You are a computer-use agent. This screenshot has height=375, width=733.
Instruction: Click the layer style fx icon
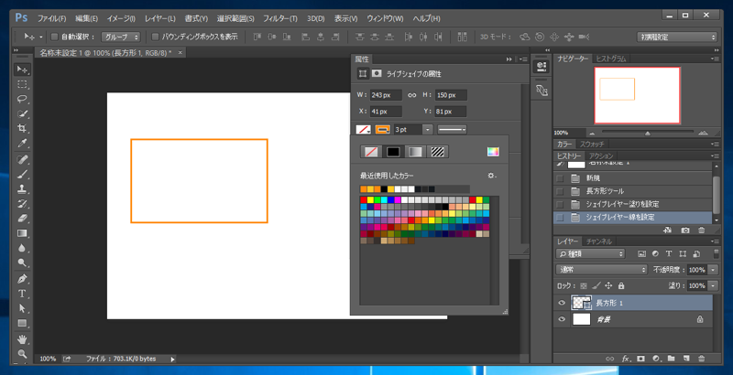[x=626, y=359]
